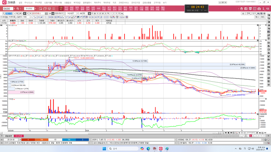Viewport: 271px width, 152px height.
Task: Expand the stock code dropdown arrow
Action: [14, 13]
